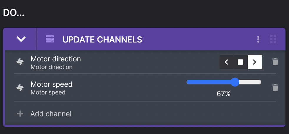Click the DO... section heading
Screen dimensions: 289x134
(x=14, y=13)
